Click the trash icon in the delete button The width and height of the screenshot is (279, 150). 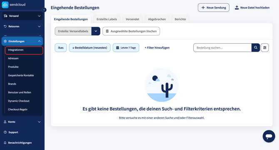point(107,31)
